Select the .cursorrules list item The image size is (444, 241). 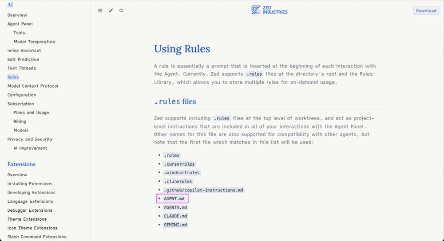click(179, 164)
